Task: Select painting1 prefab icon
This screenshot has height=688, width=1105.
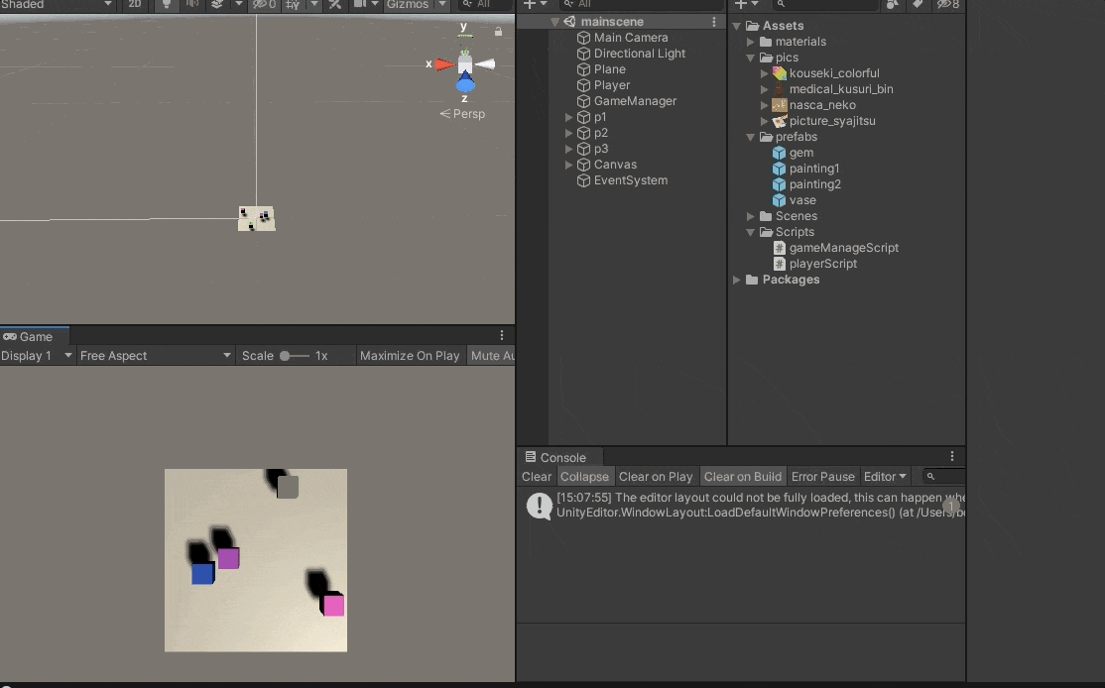Action: pyautogui.click(x=779, y=169)
